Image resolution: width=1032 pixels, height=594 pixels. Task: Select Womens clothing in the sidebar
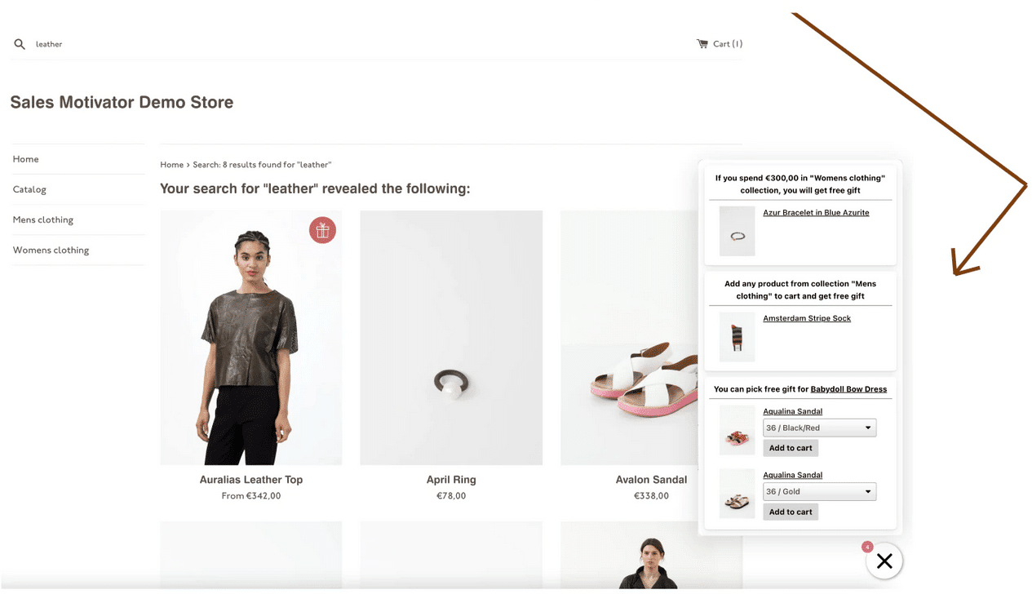pyautogui.click(x=51, y=250)
